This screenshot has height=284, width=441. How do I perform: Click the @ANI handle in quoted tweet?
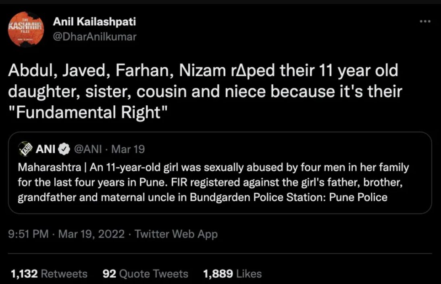pos(88,149)
